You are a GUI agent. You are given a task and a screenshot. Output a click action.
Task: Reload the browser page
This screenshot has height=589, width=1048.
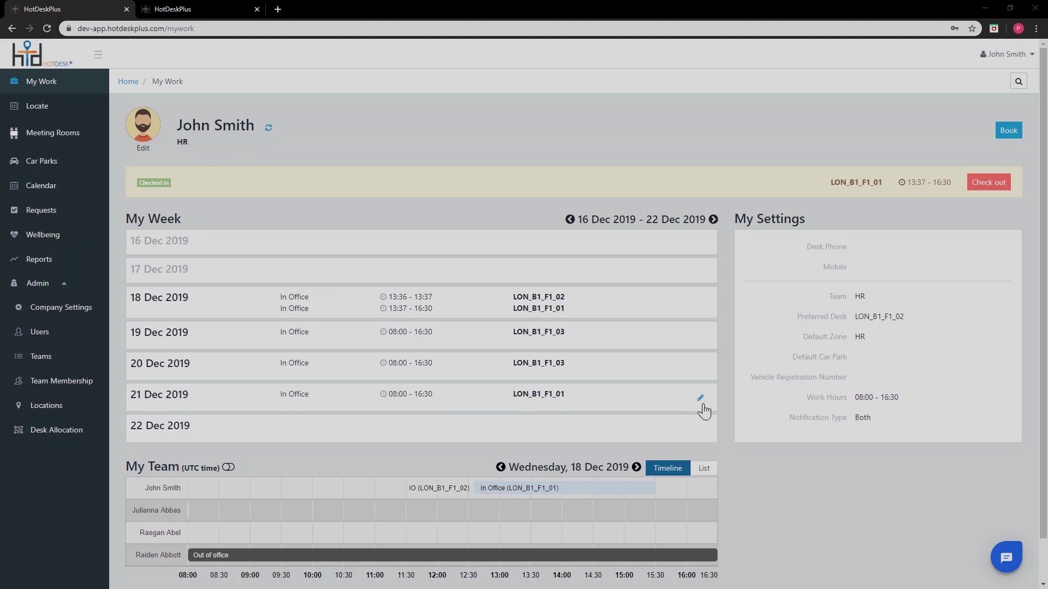click(x=47, y=28)
